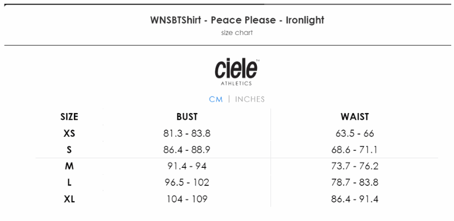Viewport: 454px width, 221px height.
Task: Click the M bust value 91.4 - 94
Action: click(x=187, y=166)
